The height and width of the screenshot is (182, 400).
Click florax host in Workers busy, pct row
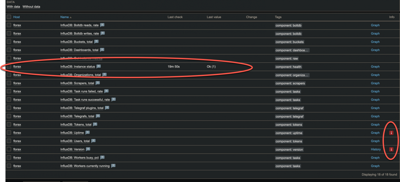tap(17, 158)
